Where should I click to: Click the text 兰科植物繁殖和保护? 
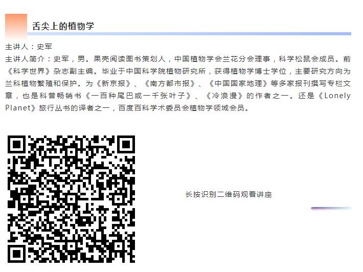point(41,83)
